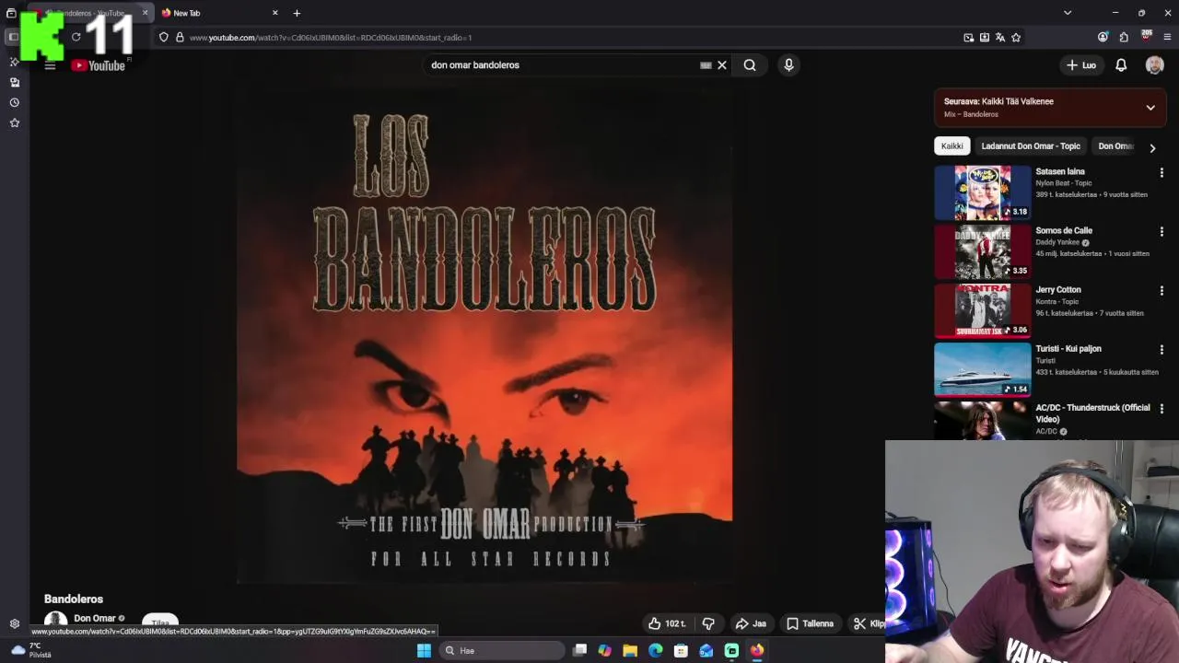Image resolution: width=1179 pixels, height=663 pixels.
Task: Click the YouTube logo
Action: point(98,65)
